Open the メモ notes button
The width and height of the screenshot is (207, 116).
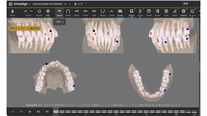pos(78,4)
